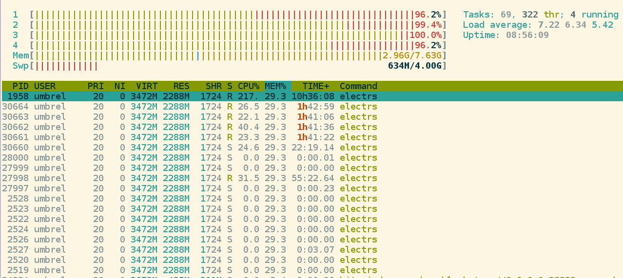Click CPU% value 217. in first row
This screenshot has height=278, width=623.
point(249,96)
